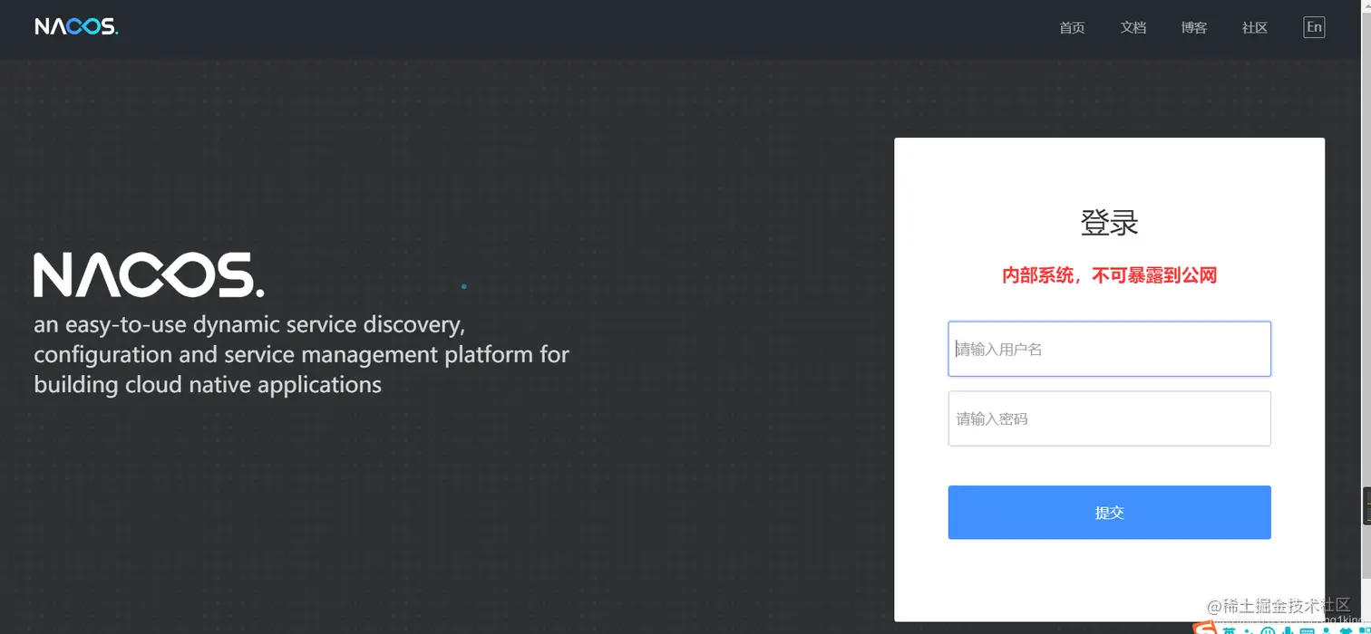The image size is (1371, 634).
Task: Open the 首页 navigation item
Action: coord(1072,28)
